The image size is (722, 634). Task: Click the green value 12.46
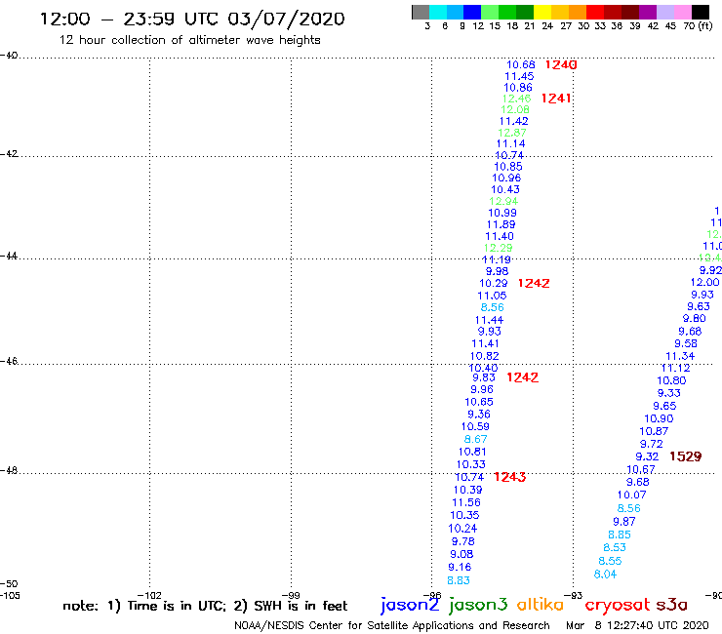pyautogui.click(x=516, y=99)
